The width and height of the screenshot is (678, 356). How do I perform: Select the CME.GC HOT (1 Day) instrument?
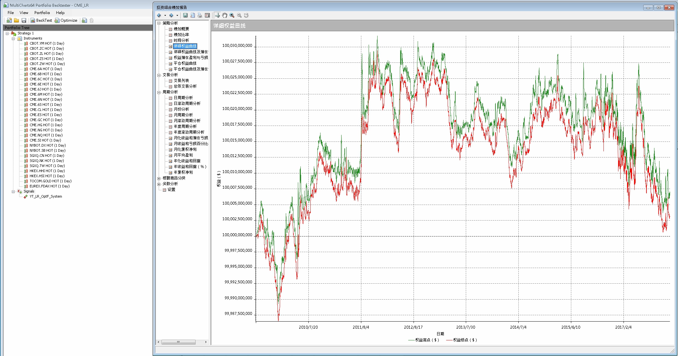pyautogui.click(x=46, y=120)
